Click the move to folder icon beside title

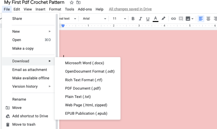coord(79,3)
